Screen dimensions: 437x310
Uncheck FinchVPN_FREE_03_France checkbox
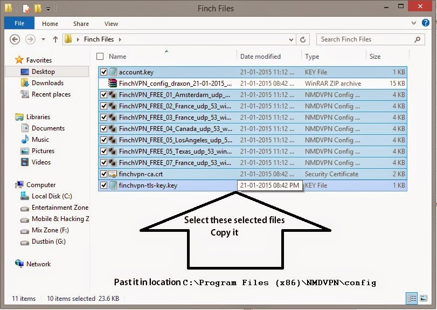(103, 117)
